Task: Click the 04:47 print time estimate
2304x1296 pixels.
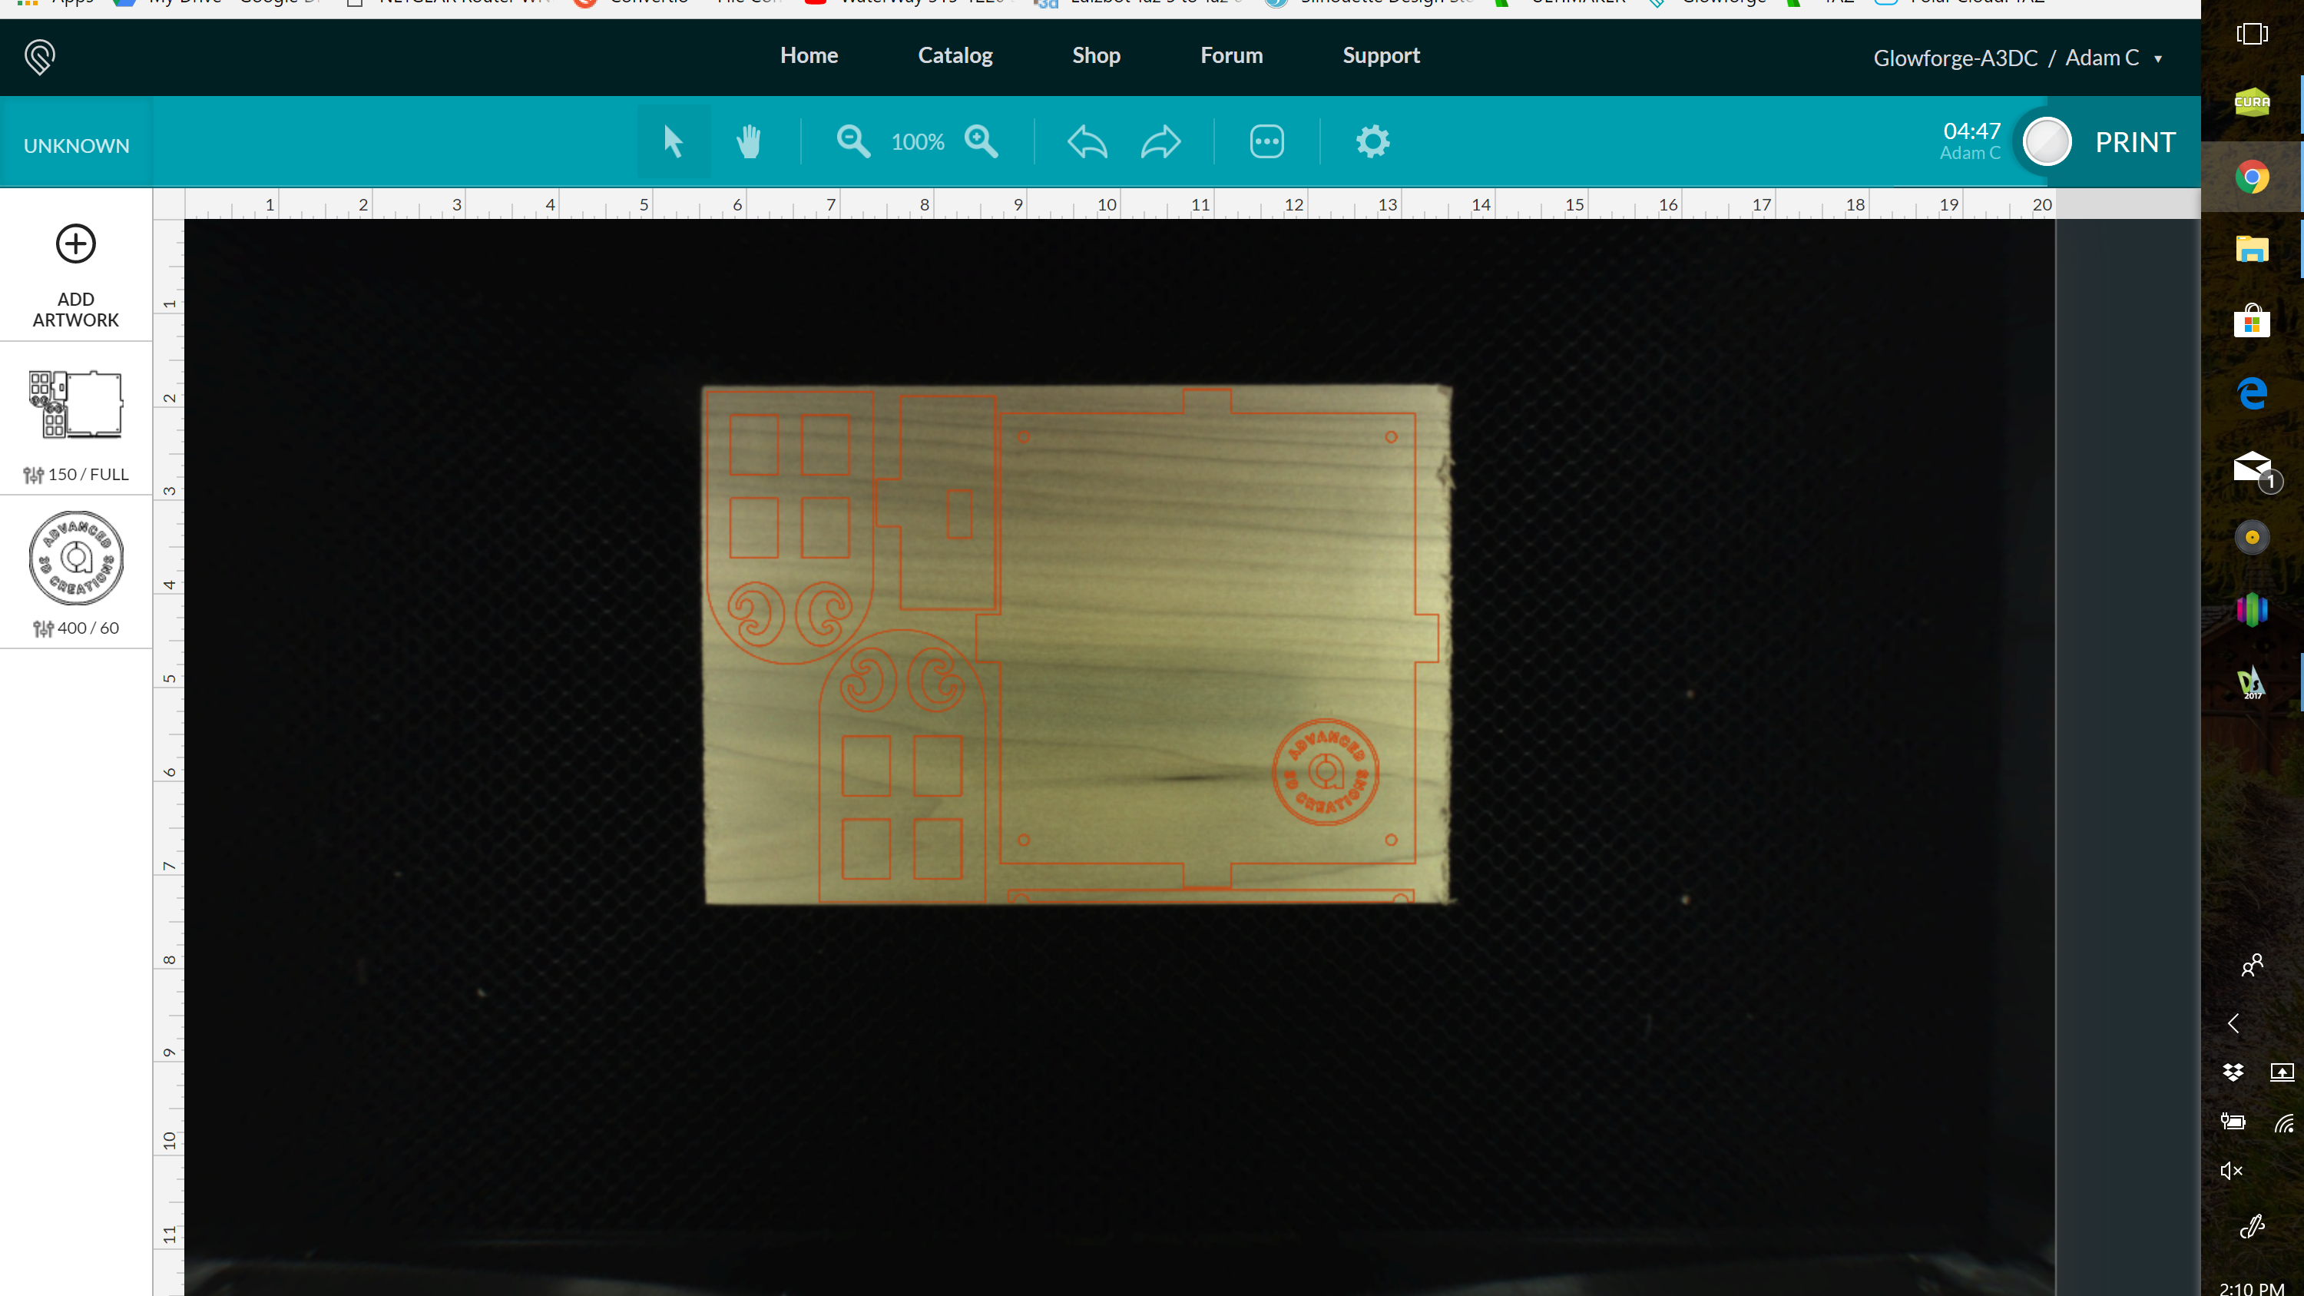Action: coord(1971,131)
